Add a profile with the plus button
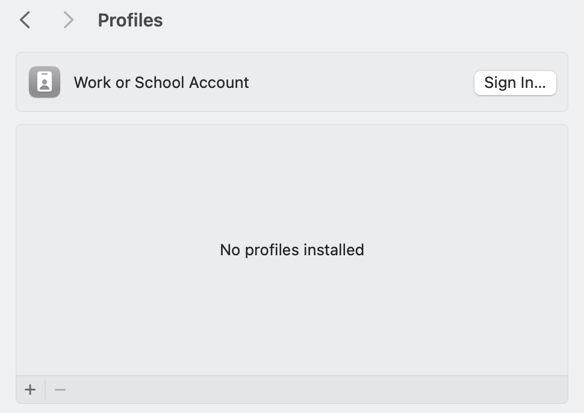 click(30, 390)
